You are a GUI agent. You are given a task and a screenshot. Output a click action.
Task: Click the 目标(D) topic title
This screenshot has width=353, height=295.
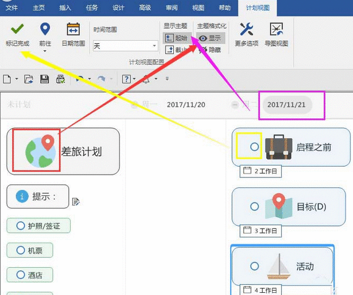tap(312, 207)
